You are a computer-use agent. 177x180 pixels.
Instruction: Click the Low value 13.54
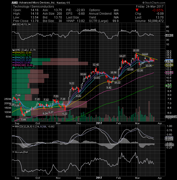point(34,17)
